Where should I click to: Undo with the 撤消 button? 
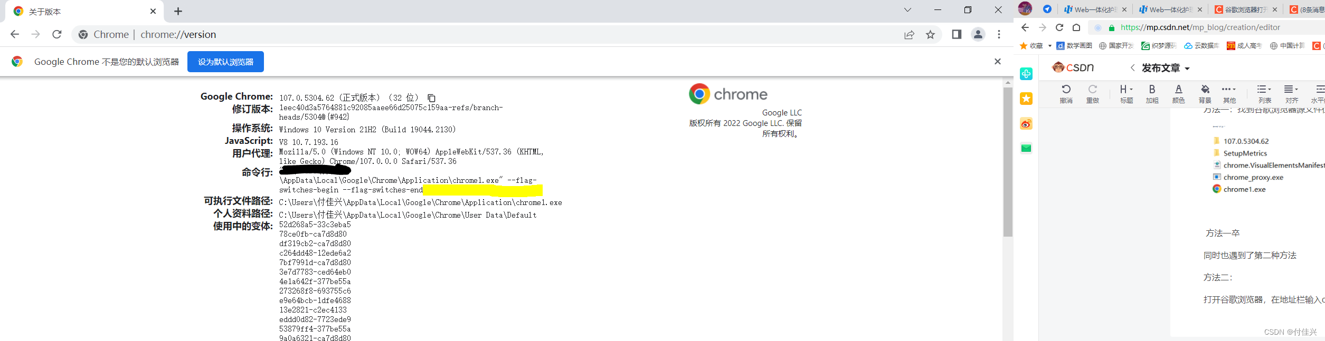1066,94
